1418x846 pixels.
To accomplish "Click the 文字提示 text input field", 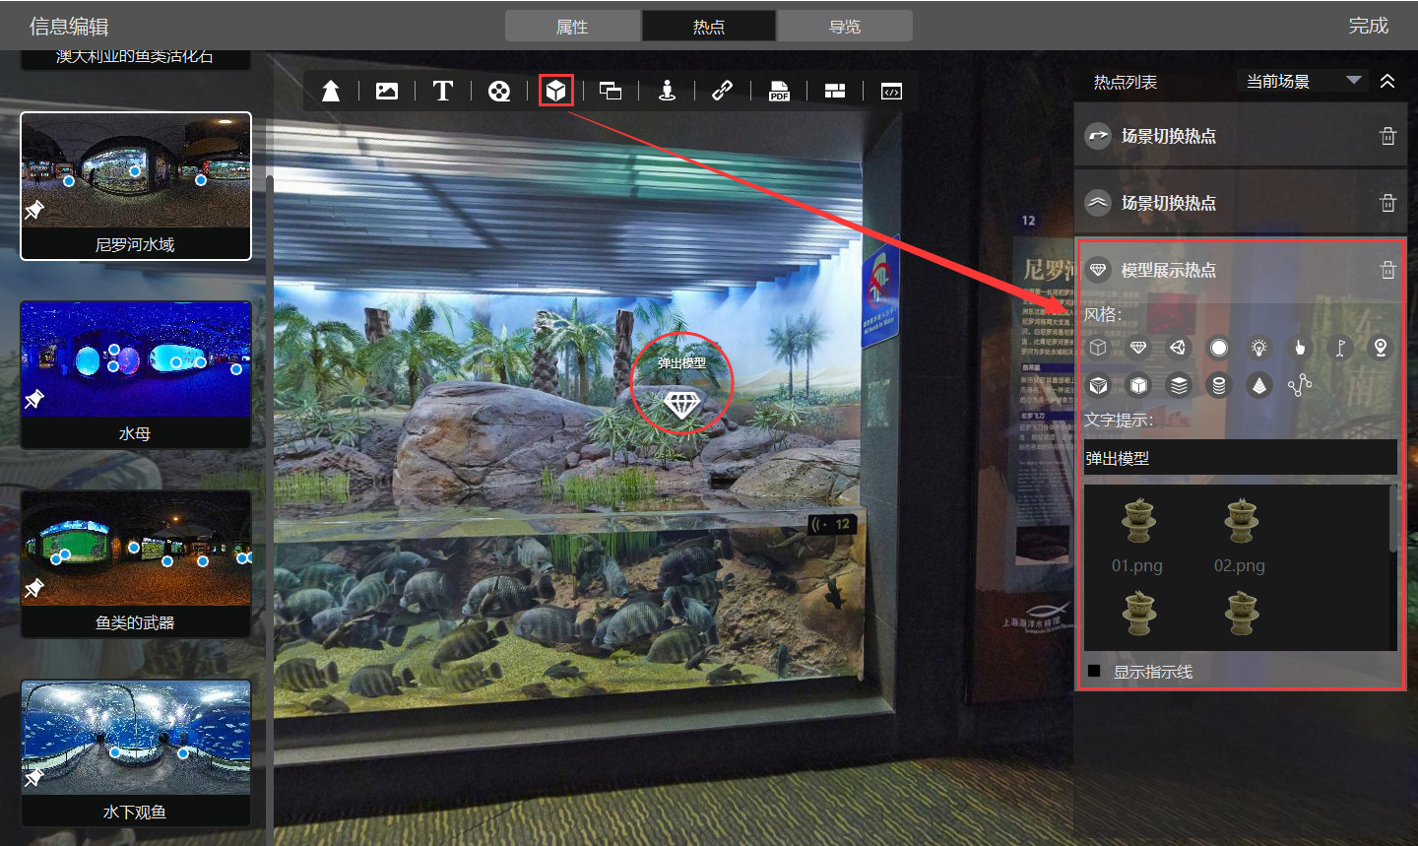I will point(1239,458).
